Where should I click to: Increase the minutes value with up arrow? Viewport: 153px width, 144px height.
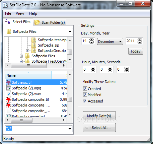coord(110,68)
